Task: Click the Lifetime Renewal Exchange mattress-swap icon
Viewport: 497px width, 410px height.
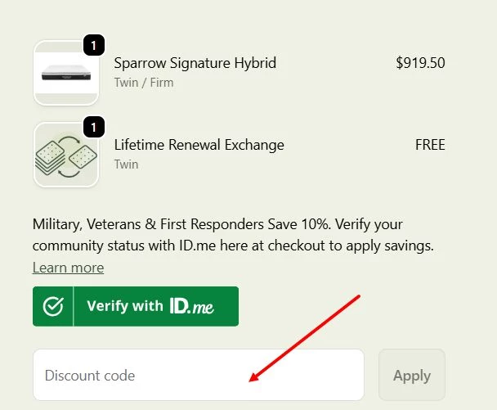Action: (65, 155)
